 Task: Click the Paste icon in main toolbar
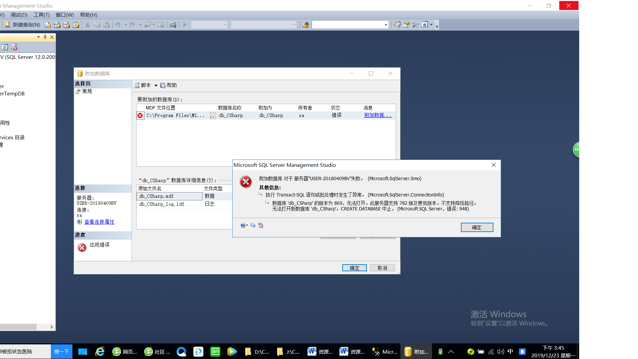[106, 25]
